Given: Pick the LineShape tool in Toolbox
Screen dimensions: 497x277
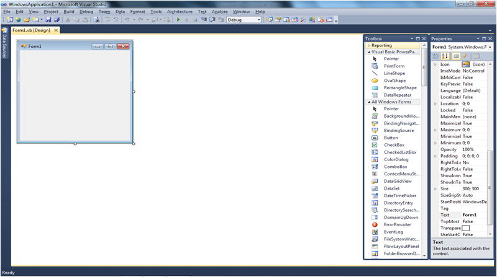Looking at the screenshot, I should click(394, 73).
